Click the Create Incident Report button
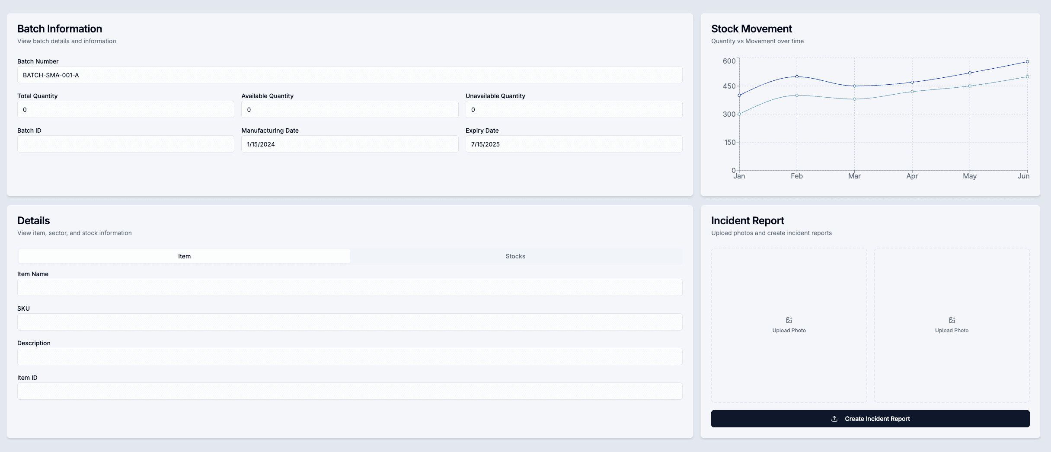The height and width of the screenshot is (452, 1051). click(870, 418)
